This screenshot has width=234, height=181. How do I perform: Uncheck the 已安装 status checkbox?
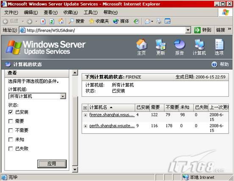click(11, 112)
